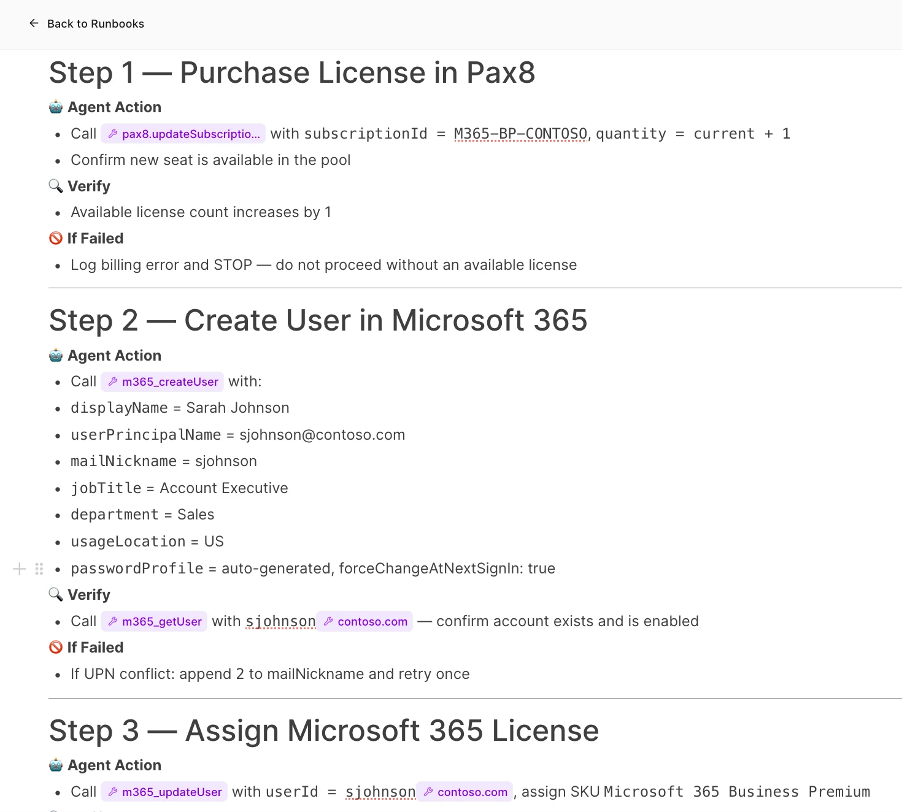Image resolution: width=902 pixels, height=812 pixels.
Task: Click the userPrincipalName sjohnson@contoso.com line
Action: click(x=237, y=435)
